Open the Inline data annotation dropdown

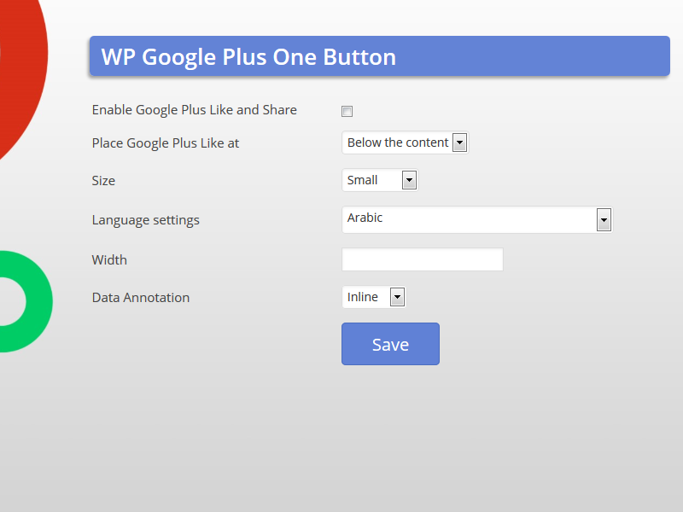[x=374, y=297]
